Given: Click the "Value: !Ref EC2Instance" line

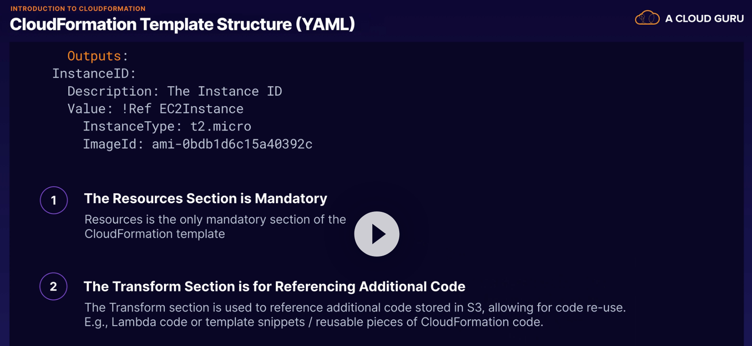Looking at the screenshot, I should pyautogui.click(x=155, y=109).
